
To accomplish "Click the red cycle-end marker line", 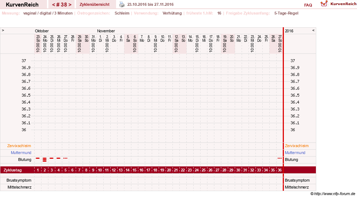I will click(x=283, y=109).
